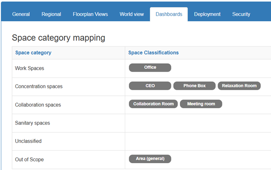Select the Area (general) tag
The width and height of the screenshot is (271, 170).
click(x=150, y=159)
